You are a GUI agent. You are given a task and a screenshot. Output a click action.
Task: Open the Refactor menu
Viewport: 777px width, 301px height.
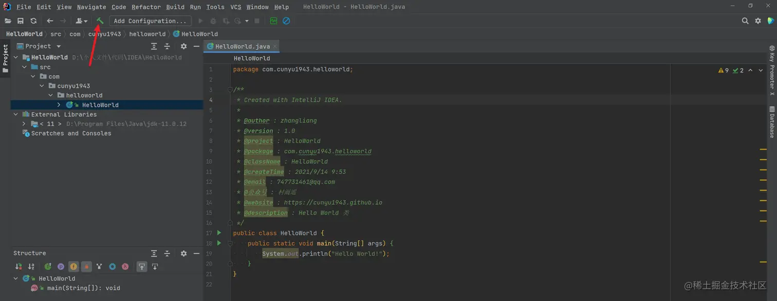coord(146,7)
